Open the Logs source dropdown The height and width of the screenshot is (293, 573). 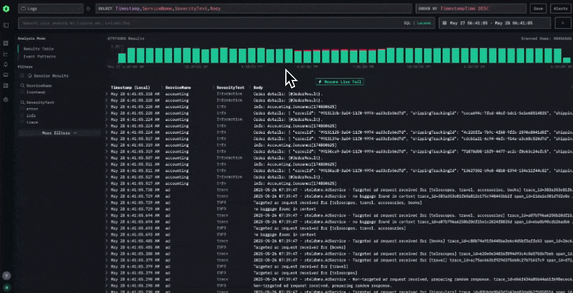pyautogui.click(x=50, y=9)
